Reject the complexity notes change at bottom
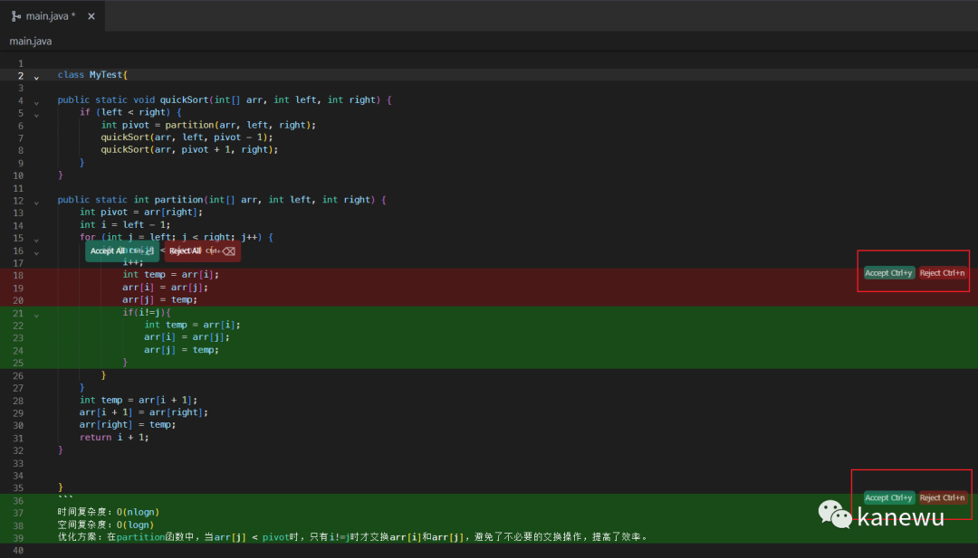 943,497
